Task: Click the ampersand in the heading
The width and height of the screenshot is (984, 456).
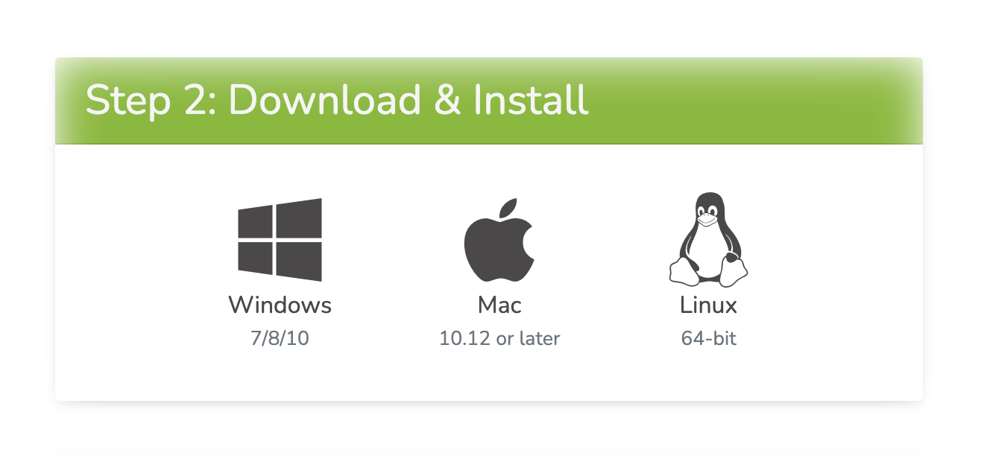Action: pyautogui.click(x=447, y=101)
